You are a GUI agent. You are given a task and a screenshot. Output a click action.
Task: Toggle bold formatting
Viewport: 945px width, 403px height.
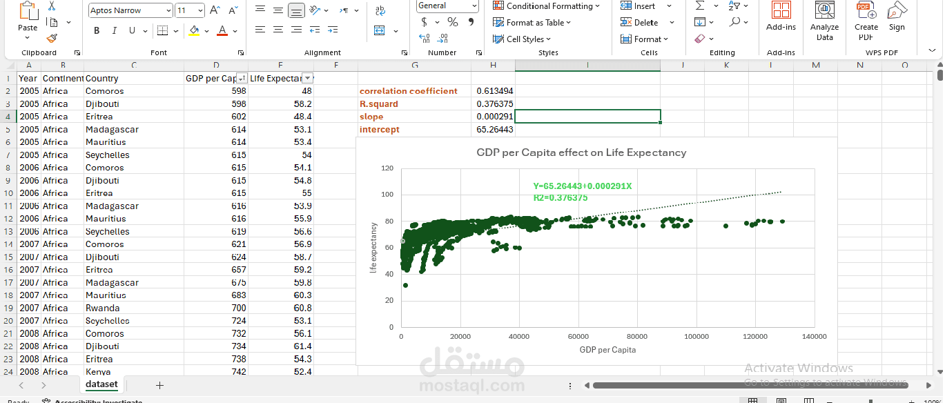[x=97, y=30]
